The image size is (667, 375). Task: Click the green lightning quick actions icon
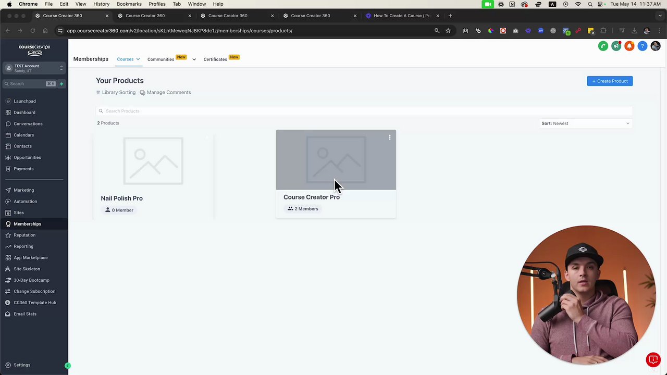pos(61,84)
